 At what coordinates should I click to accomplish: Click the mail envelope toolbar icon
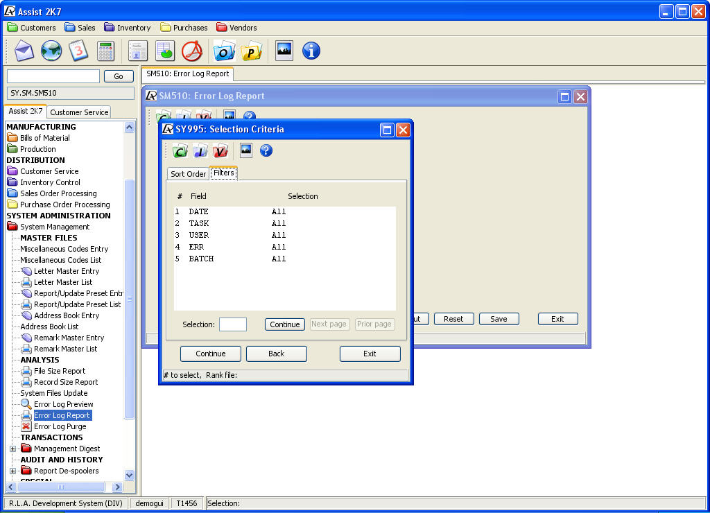click(24, 51)
